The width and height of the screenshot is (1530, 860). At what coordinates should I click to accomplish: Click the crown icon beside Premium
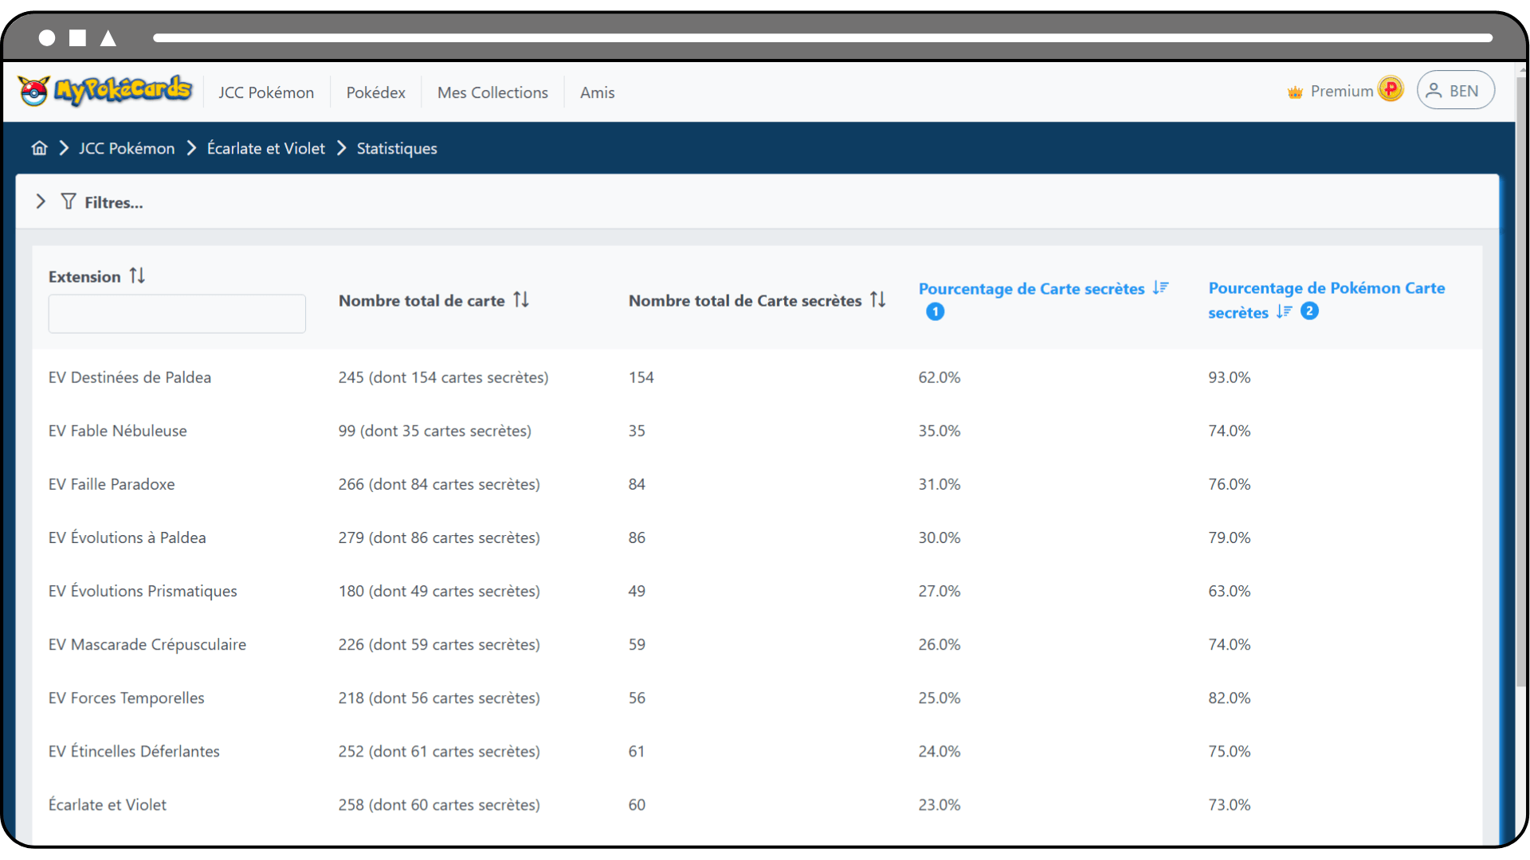1295,92
